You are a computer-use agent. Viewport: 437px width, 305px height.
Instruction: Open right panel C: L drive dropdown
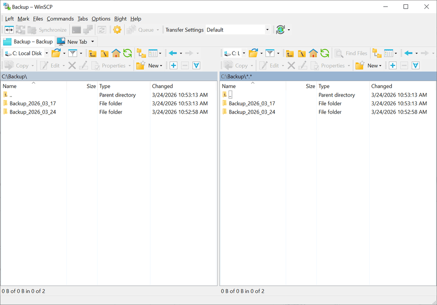click(244, 53)
